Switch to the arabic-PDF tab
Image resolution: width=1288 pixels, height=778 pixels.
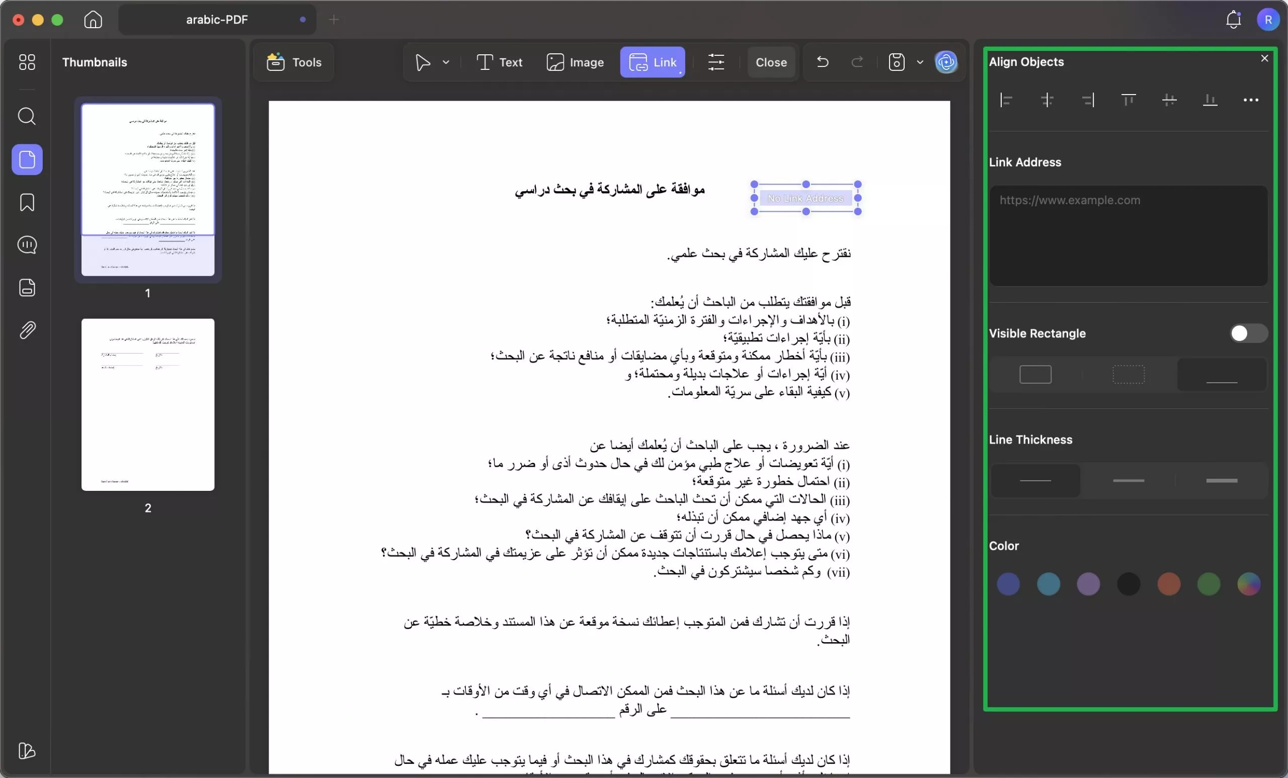[217, 19]
